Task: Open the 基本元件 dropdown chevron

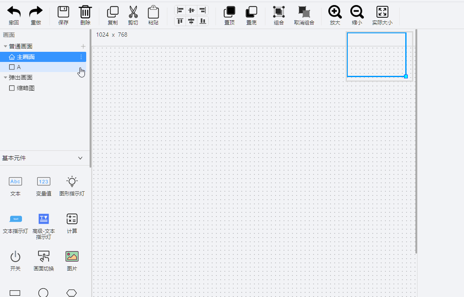Action: 81,158
